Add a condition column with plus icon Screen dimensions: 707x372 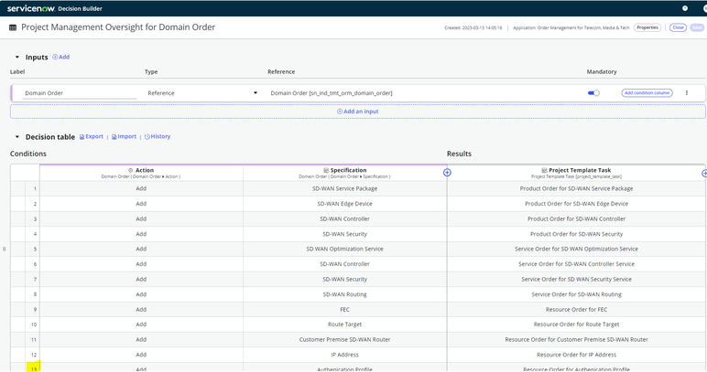(x=447, y=172)
